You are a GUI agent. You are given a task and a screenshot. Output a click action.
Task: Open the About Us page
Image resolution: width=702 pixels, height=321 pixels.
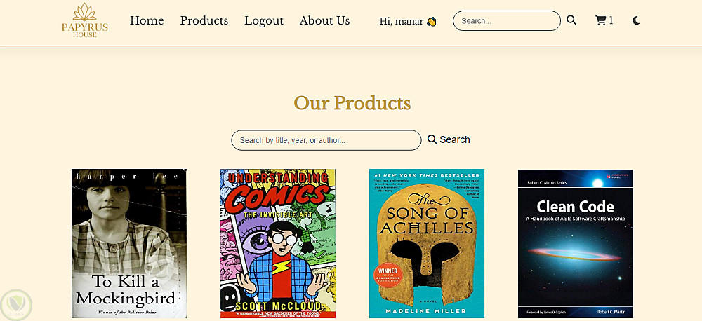tap(324, 20)
